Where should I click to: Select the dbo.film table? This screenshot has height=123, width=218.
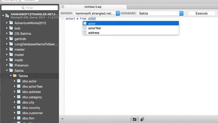pyautogui.click(x=28, y=118)
